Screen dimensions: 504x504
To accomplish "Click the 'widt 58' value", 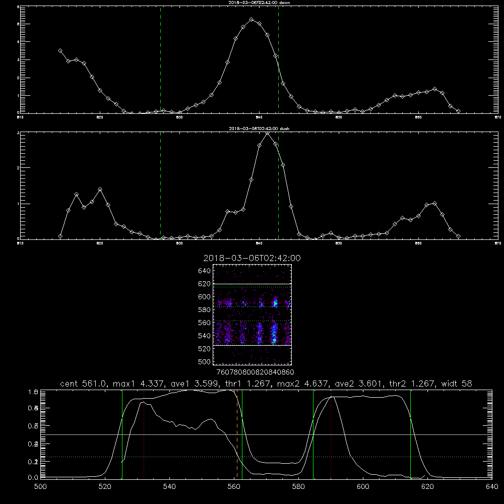I will coord(457,384).
